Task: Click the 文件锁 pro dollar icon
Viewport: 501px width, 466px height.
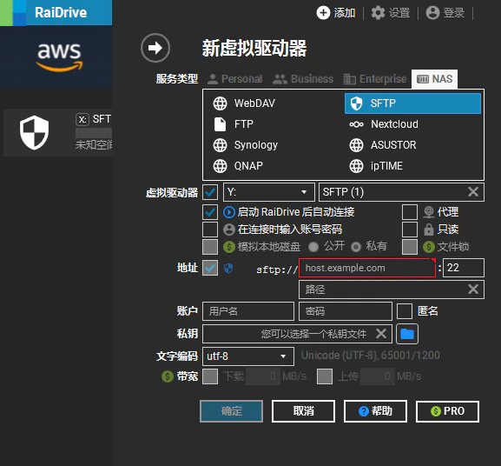Action: pos(429,247)
